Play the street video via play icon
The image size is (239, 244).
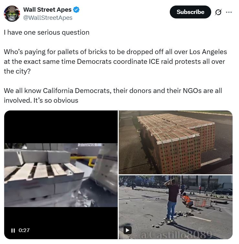(x=127, y=230)
